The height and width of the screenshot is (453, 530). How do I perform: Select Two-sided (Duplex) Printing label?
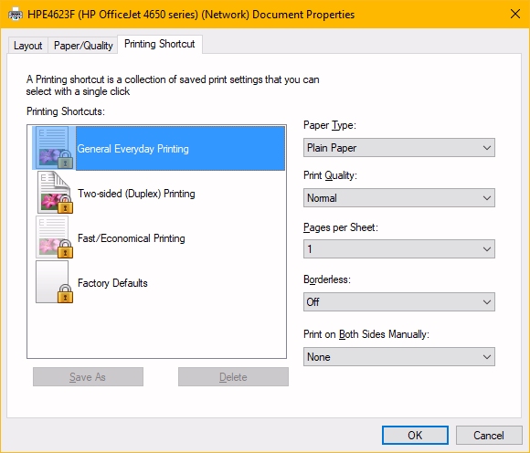[136, 194]
